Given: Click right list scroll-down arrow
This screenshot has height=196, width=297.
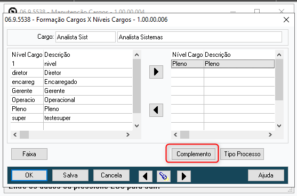Looking at the screenshot, I should [x=279, y=126].
